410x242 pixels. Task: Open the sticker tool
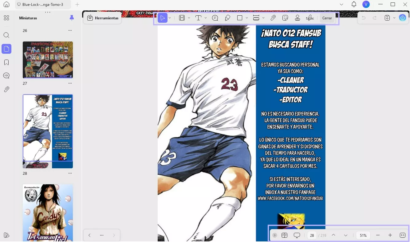(285, 18)
